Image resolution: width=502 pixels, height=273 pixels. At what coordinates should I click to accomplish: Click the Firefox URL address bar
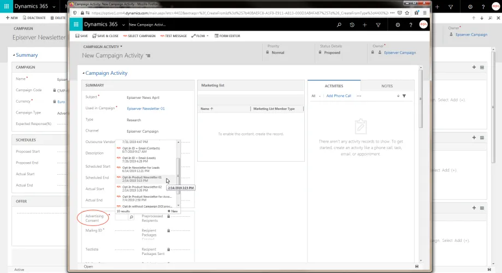239,13
